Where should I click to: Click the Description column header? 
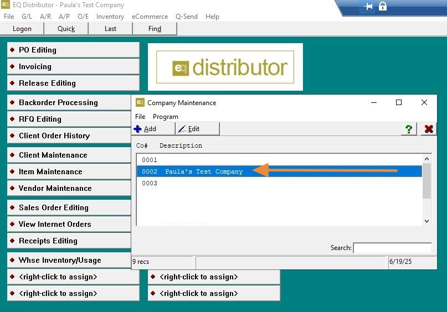coord(181,145)
